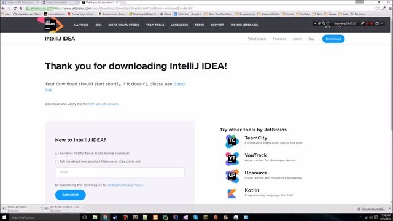Show hidden system tray icons chevron
Viewport: 393px width, 221px height.
(361, 217)
